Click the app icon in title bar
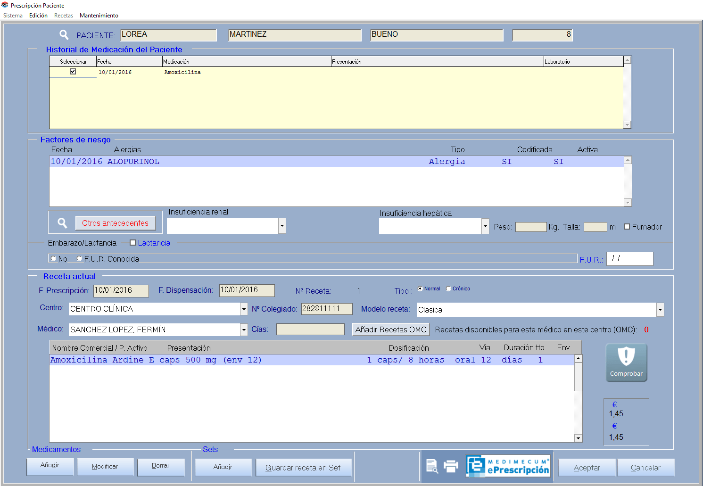 (x=5, y=5)
